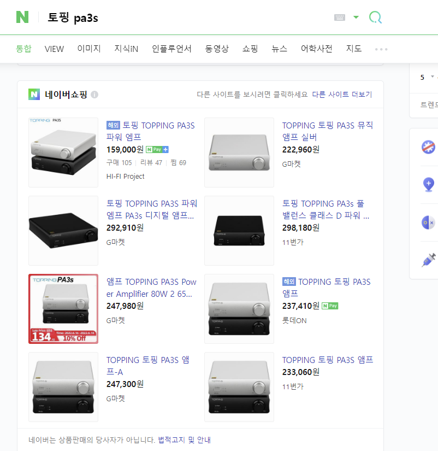Click 법적고지 및 안내 link
Screen dimensions: 438x451
[184, 440]
